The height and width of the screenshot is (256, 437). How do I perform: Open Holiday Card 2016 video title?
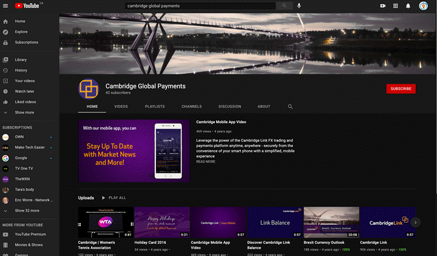[150, 243]
